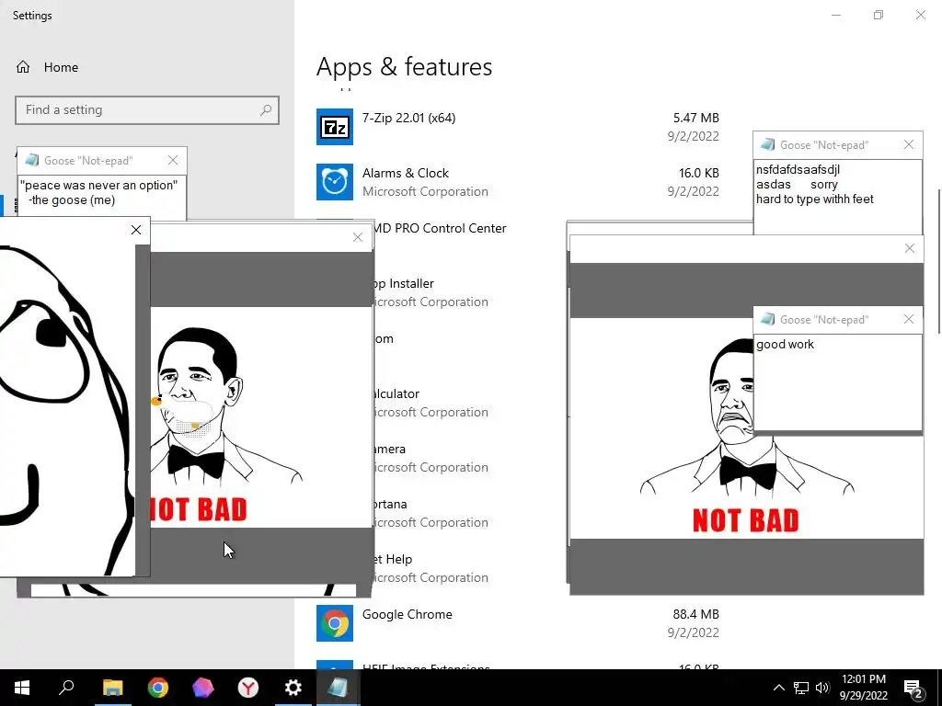
Task: Close the left Not Bad meme window
Action: [x=358, y=237]
